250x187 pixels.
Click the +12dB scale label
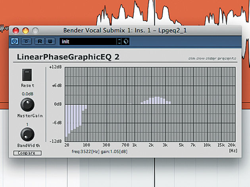pyautogui.click(x=56, y=67)
